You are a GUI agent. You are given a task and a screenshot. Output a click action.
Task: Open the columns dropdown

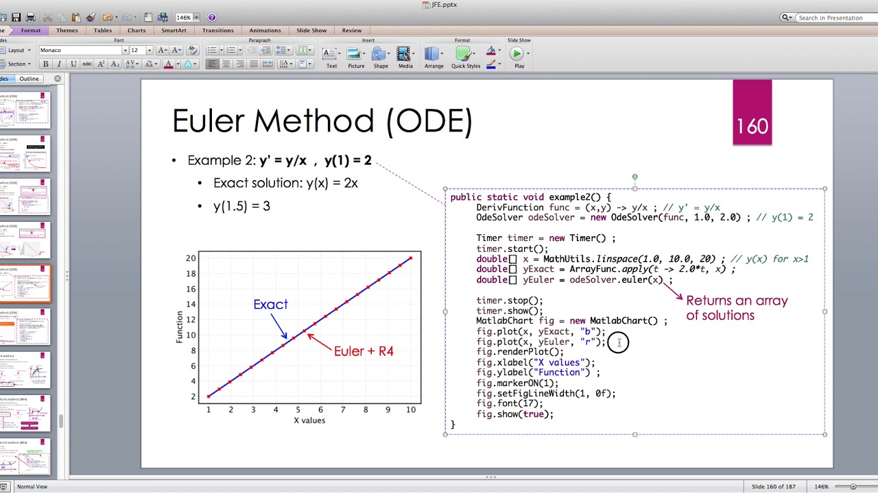point(305,50)
